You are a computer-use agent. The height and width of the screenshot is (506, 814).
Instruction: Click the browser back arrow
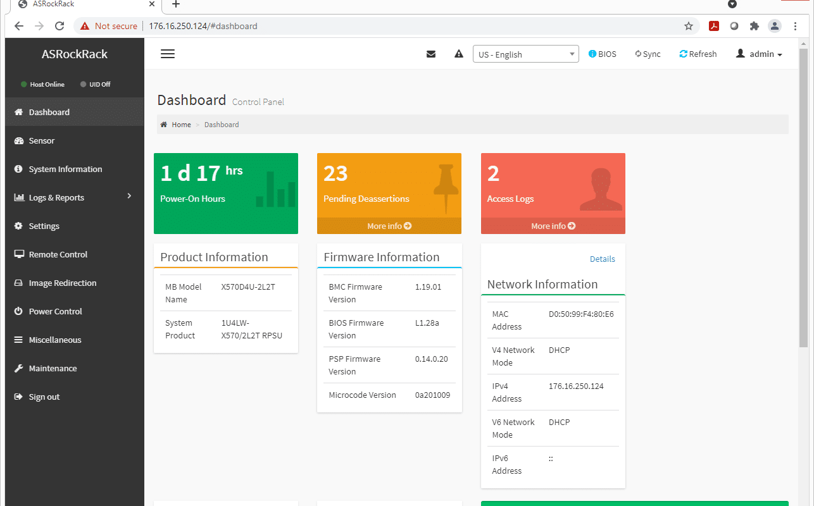point(19,26)
